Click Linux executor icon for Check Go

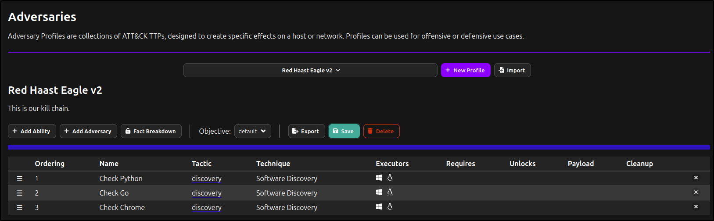coord(390,192)
